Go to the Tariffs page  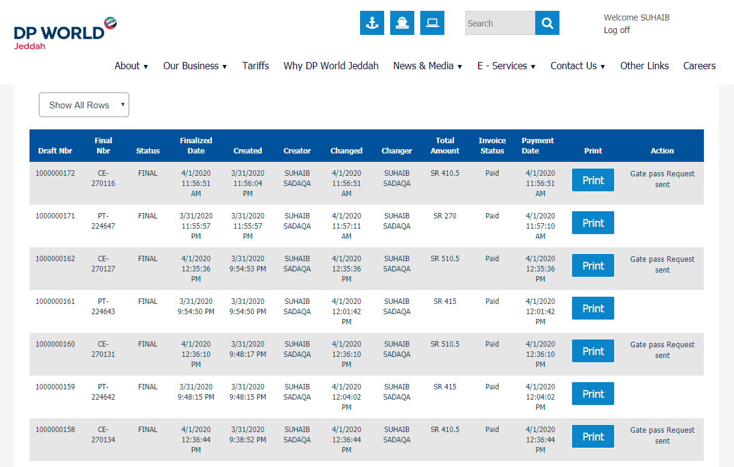pyautogui.click(x=256, y=66)
